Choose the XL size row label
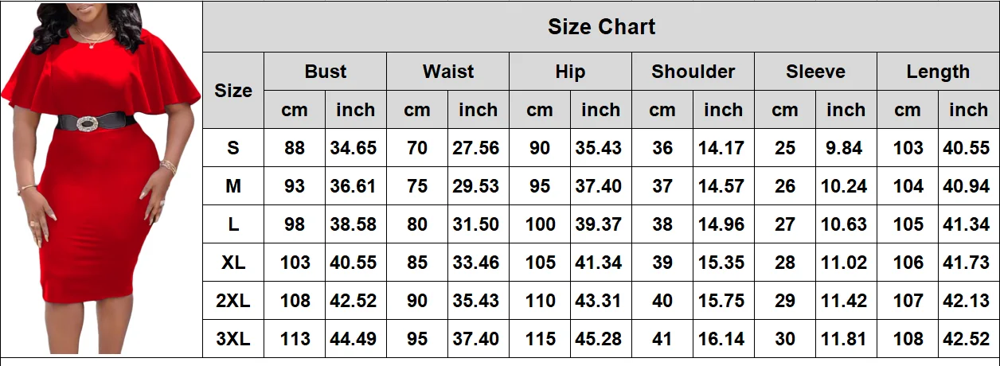This screenshot has width=1000, height=366. [232, 263]
